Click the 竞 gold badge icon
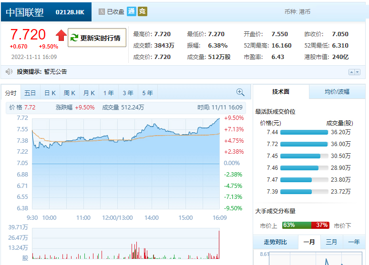 (143, 11)
